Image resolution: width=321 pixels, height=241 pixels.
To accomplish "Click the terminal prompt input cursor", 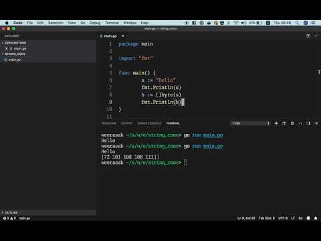I will click(x=185, y=163).
